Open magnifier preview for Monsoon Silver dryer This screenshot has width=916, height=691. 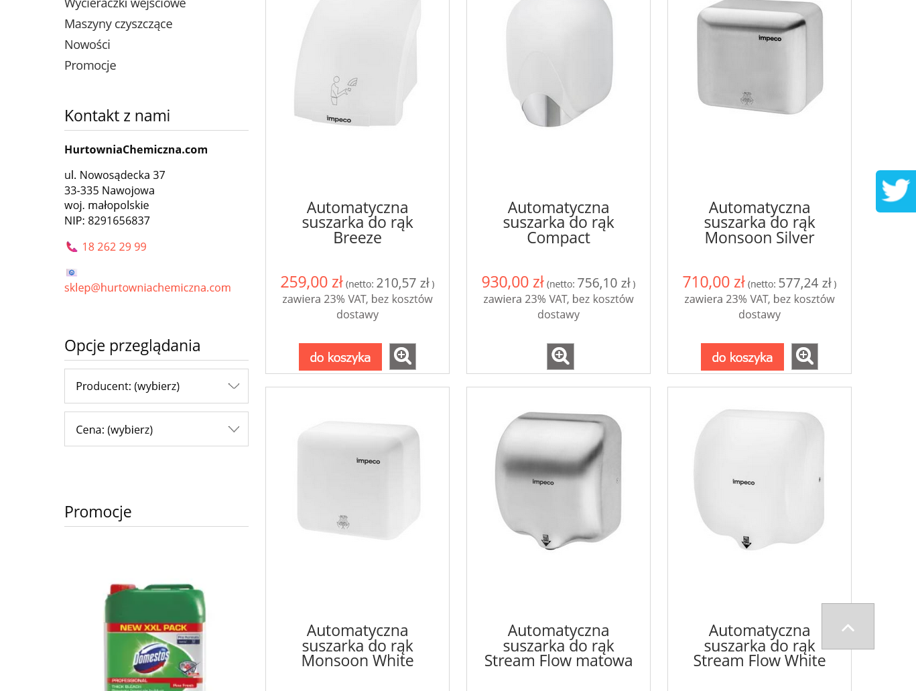pos(805,357)
